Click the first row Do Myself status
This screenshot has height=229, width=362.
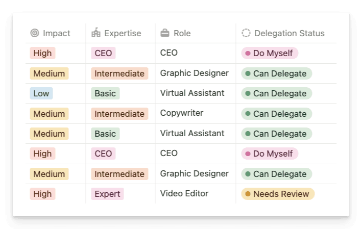(x=270, y=53)
